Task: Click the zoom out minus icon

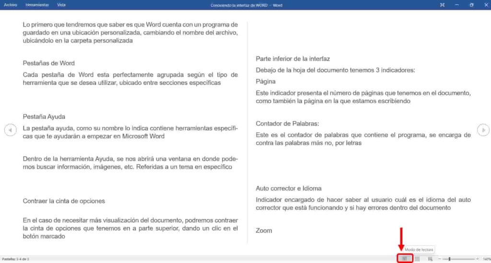Action: pos(440,259)
